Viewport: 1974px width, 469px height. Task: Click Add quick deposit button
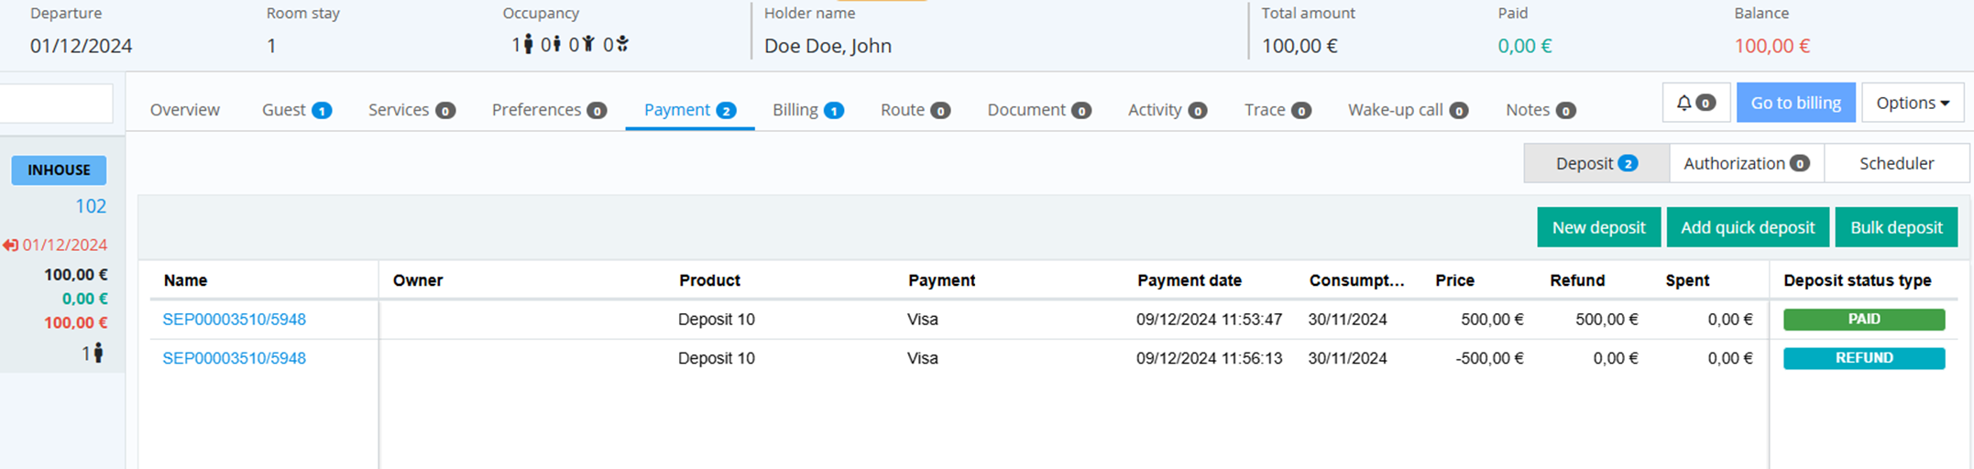point(1747,228)
